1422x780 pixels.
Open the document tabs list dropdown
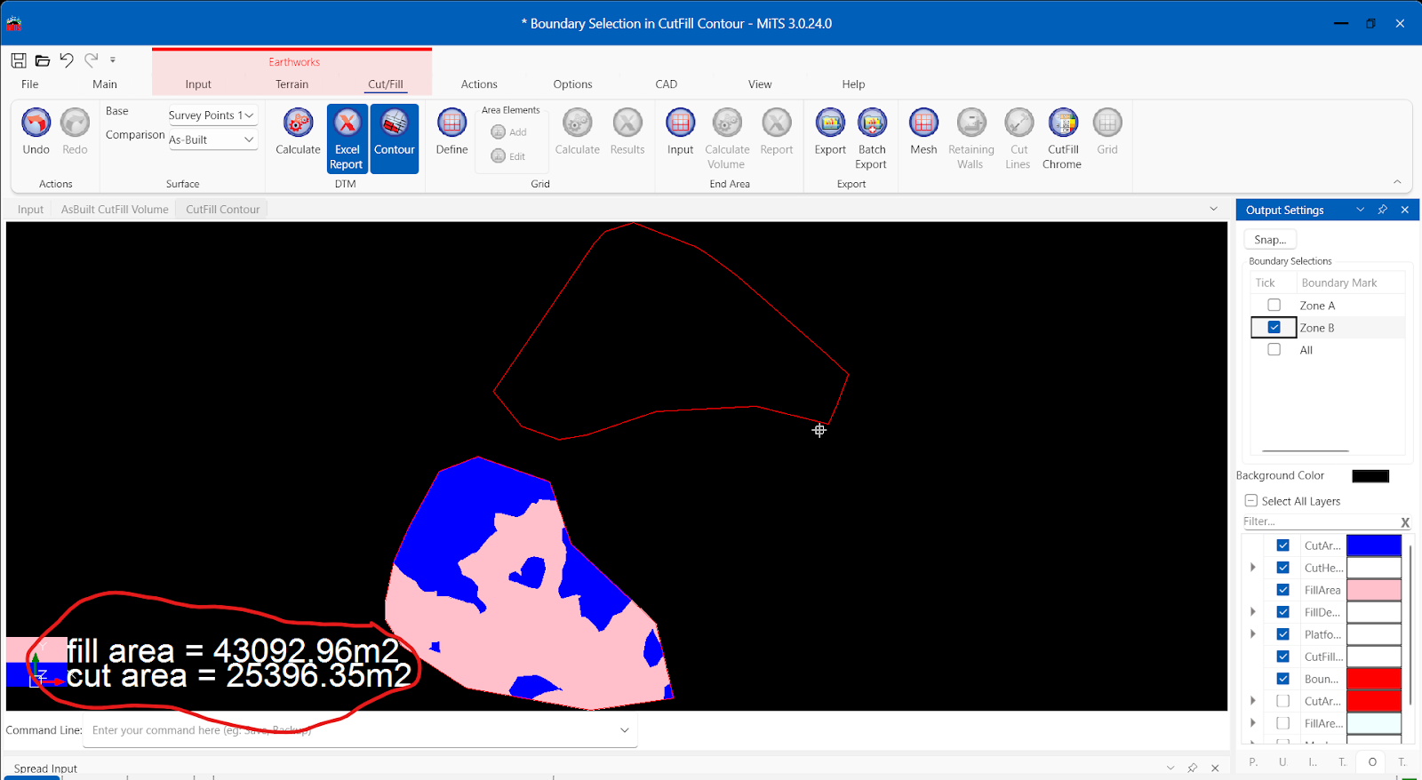[1214, 209]
